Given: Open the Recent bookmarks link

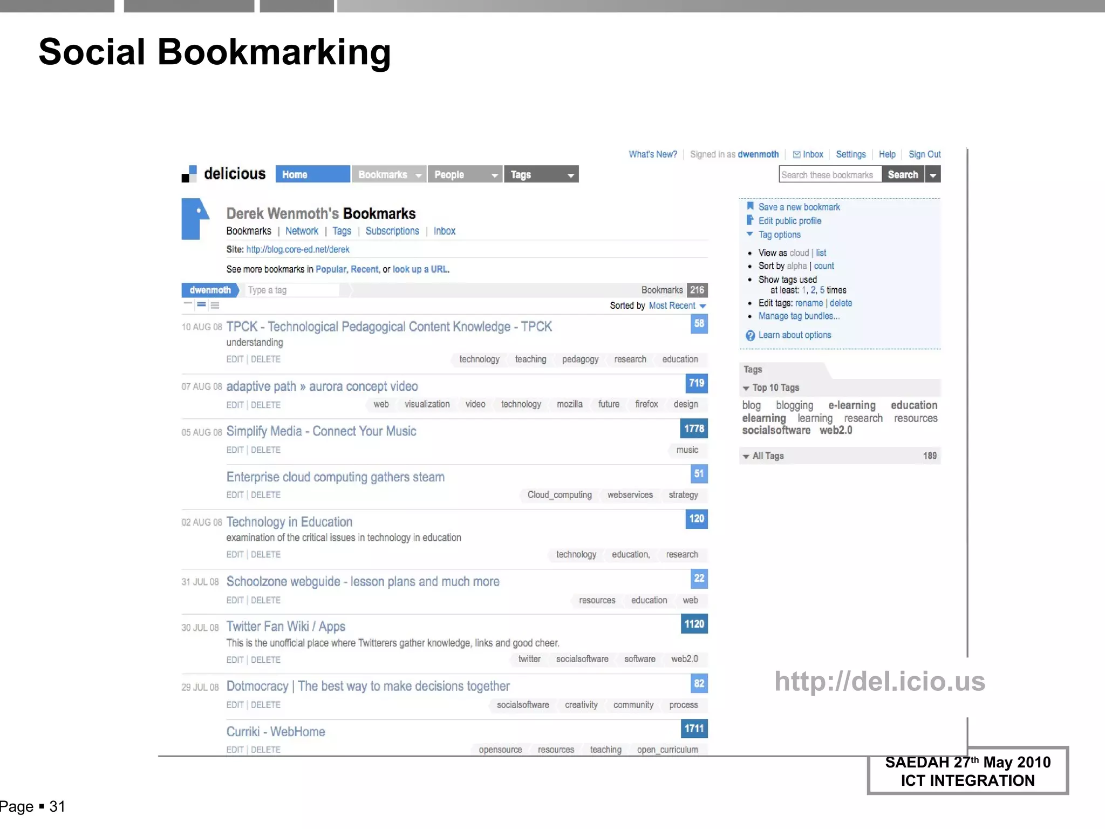Looking at the screenshot, I should pos(365,269).
